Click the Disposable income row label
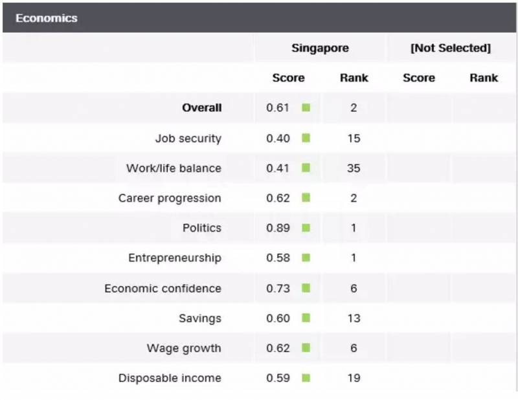 click(x=170, y=378)
